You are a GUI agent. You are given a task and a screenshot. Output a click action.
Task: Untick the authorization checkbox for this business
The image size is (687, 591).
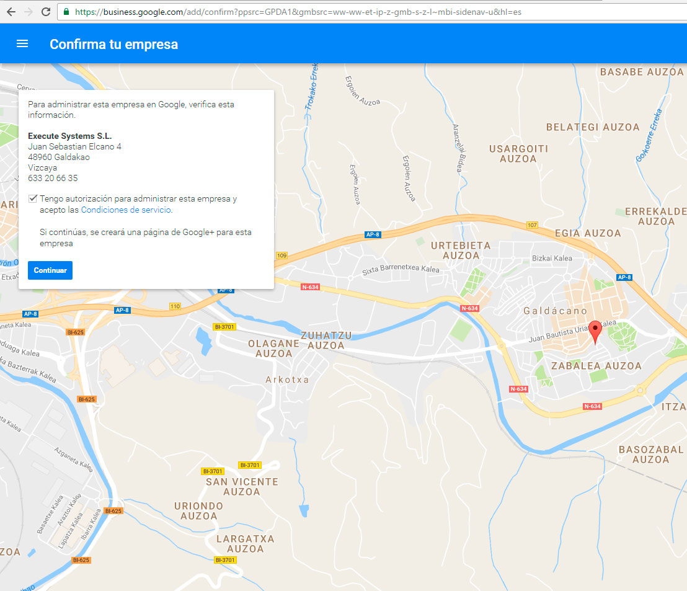click(32, 199)
